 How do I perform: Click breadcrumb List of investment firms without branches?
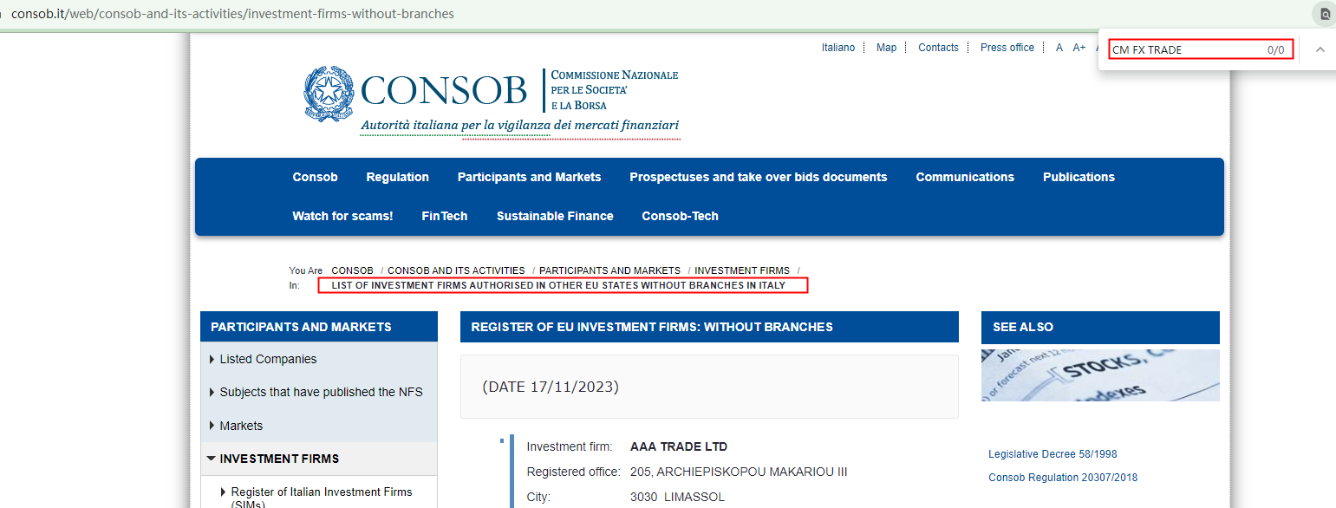coord(558,285)
